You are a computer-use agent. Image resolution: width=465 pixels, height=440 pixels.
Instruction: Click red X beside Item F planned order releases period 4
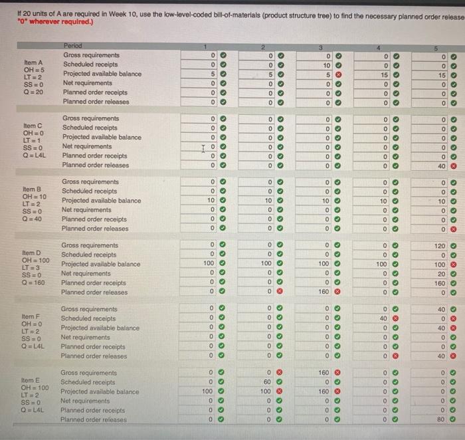(395, 356)
